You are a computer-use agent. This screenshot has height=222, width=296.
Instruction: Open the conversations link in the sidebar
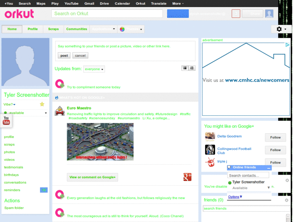(x=15, y=182)
